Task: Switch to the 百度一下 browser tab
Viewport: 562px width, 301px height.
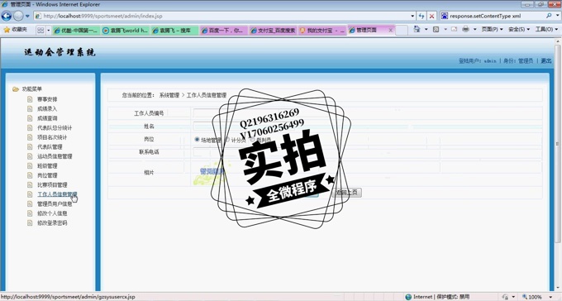Action: tap(223, 31)
